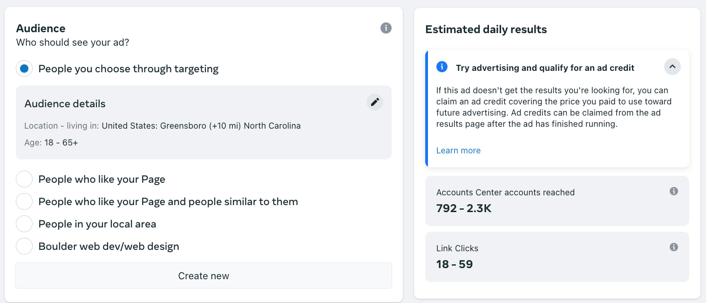Click the Greensboro North Carolina location text
The width and height of the screenshot is (706, 303).
(x=201, y=126)
